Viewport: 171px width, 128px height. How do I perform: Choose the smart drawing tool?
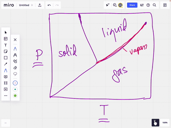tap(15, 61)
